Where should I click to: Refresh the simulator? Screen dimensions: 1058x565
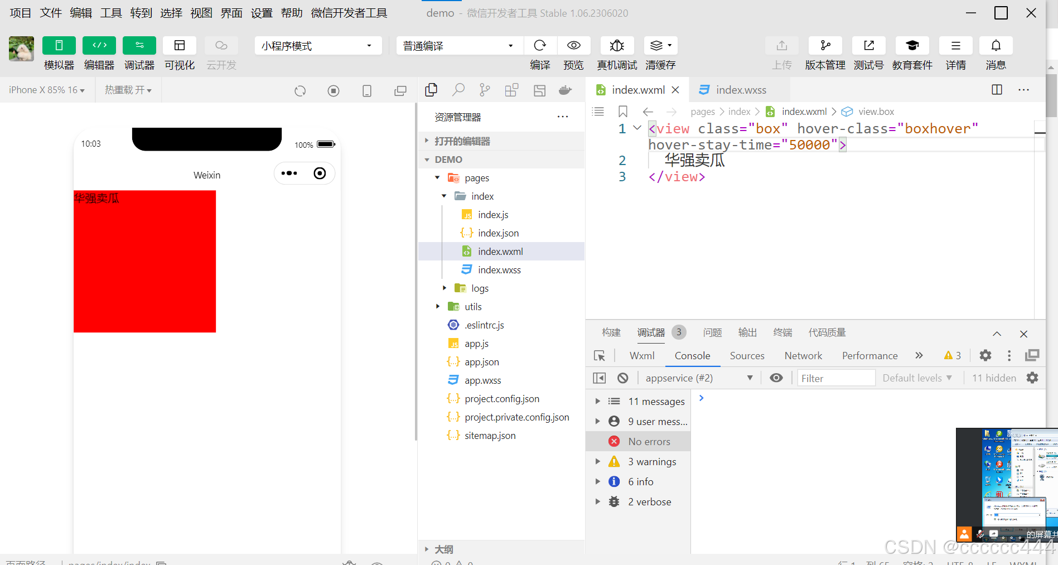pos(300,91)
